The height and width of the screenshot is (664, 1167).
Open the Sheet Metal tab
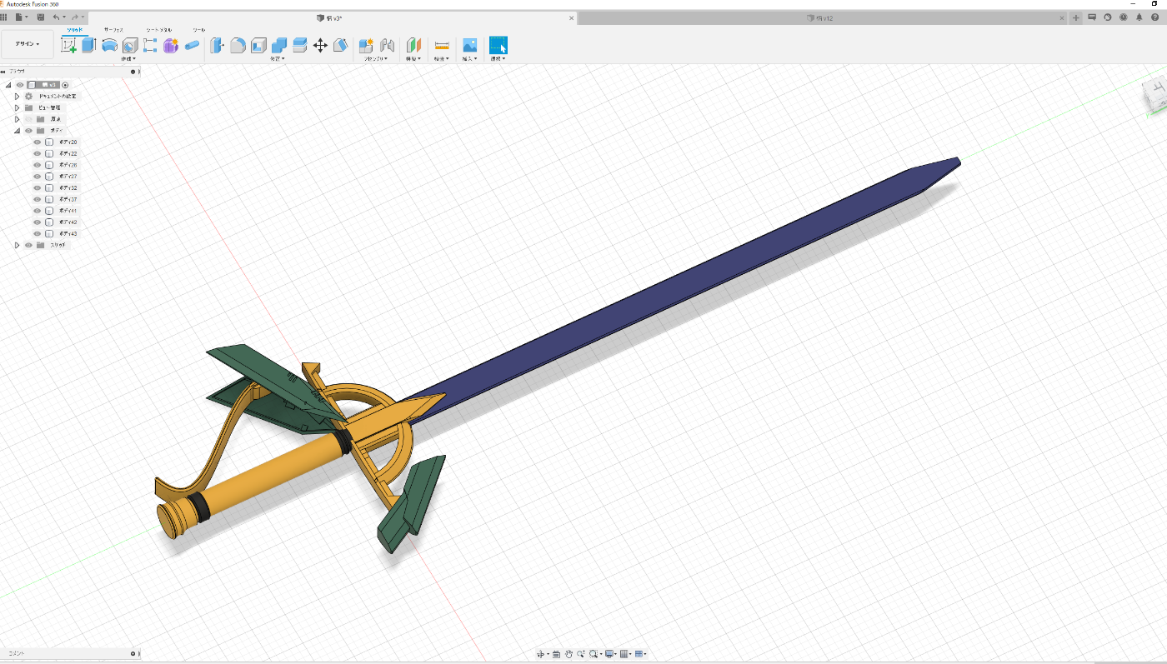point(158,29)
